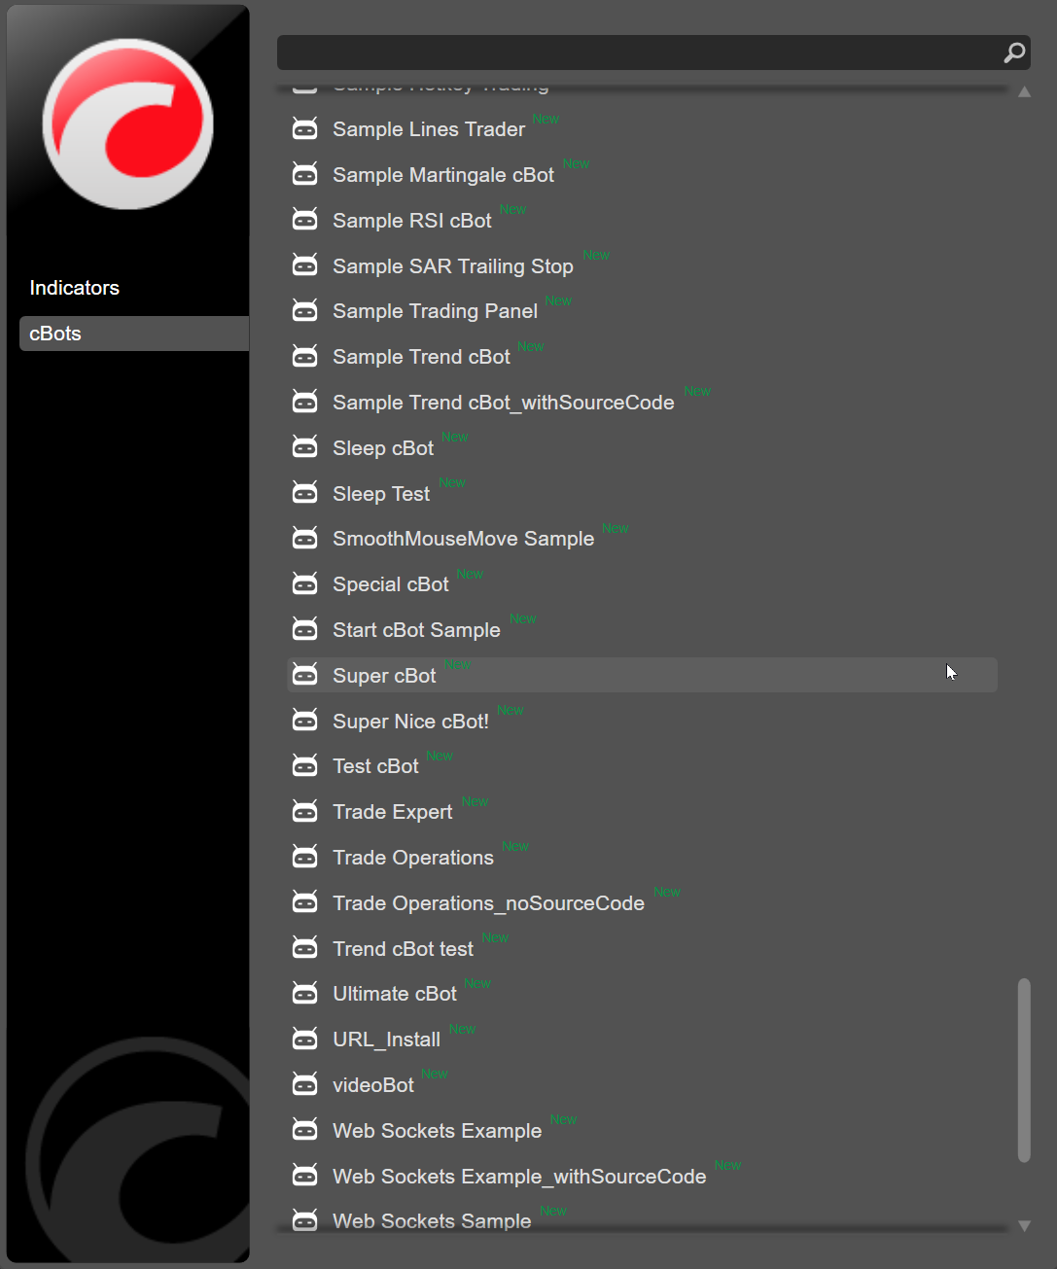Image resolution: width=1057 pixels, height=1269 pixels.
Task: Click the vertical scrollbar thumb
Action: click(1023, 1070)
